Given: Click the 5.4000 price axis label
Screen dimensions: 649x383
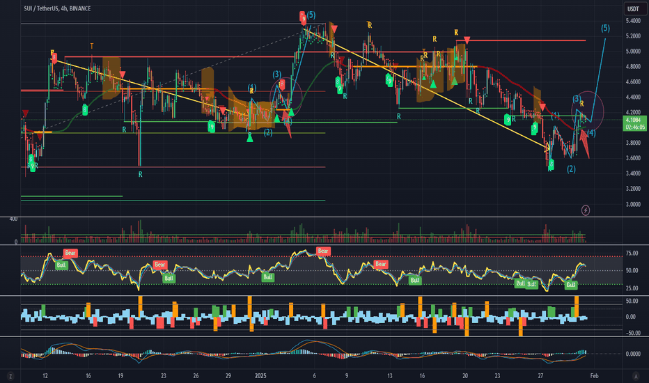Looking at the screenshot, I should coord(633,21).
